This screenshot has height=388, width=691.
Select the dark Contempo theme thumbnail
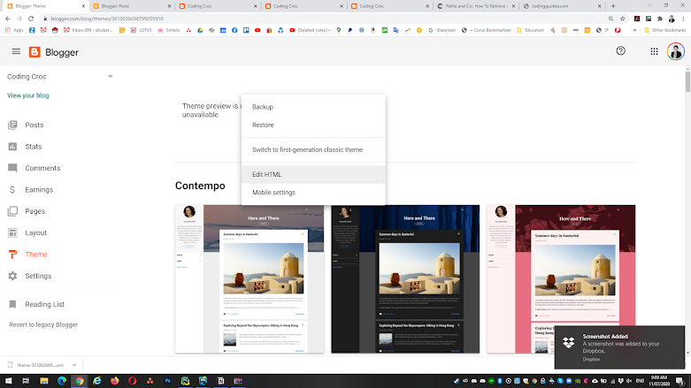(x=405, y=278)
